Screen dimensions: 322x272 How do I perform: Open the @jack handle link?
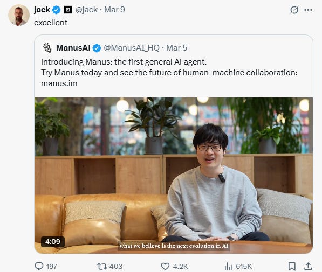(86, 10)
